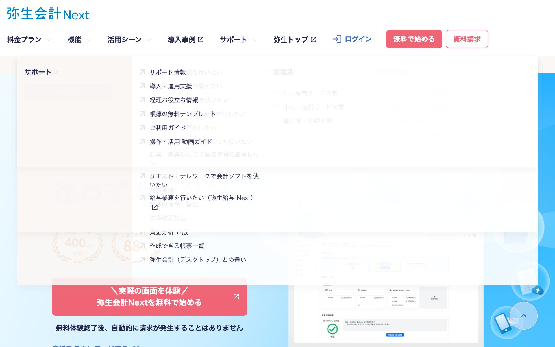555x347 pixels.
Task: Open 導入・運用支援 link
Action: point(171,86)
